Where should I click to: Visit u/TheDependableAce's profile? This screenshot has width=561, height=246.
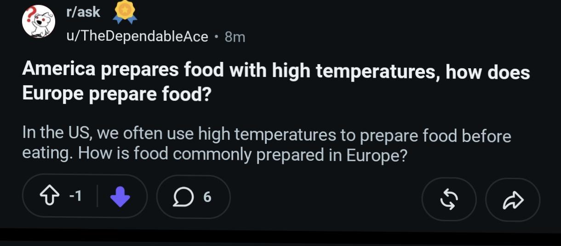click(x=137, y=36)
